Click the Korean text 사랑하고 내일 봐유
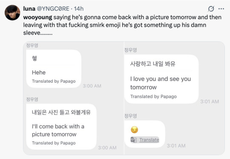 pyautogui.click(x=153, y=64)
